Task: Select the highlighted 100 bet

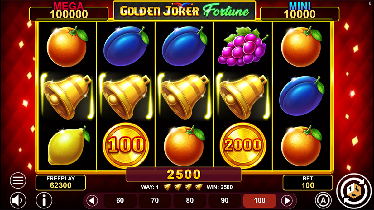Action: pos(260,201)
